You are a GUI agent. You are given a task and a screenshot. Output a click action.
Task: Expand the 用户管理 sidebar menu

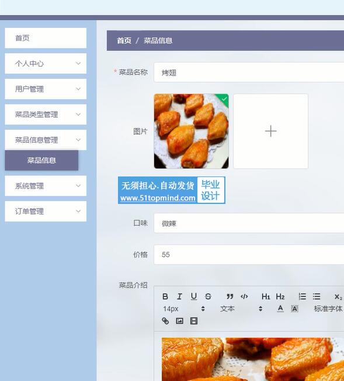(46, 89)
